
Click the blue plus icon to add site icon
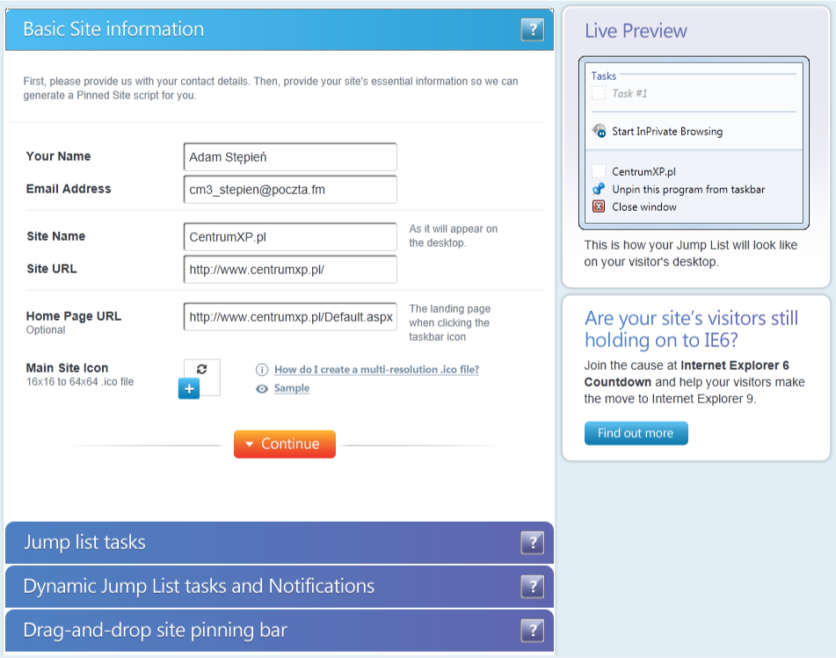coord(189,388)
